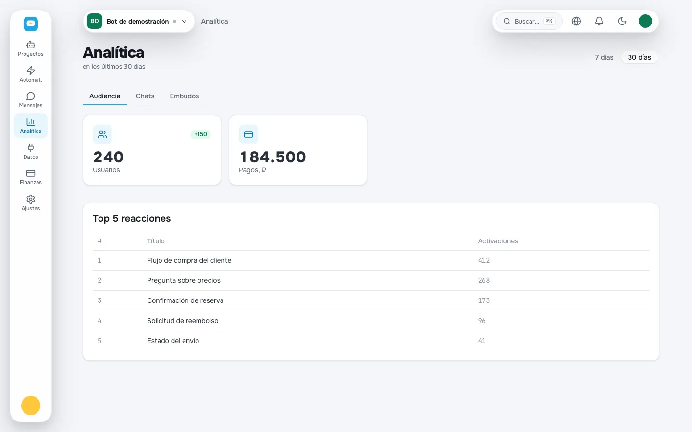This screenshot has width=692, height=432.
Task: Select Analítica in the sidebar
Action: click(x=31, y=126)
